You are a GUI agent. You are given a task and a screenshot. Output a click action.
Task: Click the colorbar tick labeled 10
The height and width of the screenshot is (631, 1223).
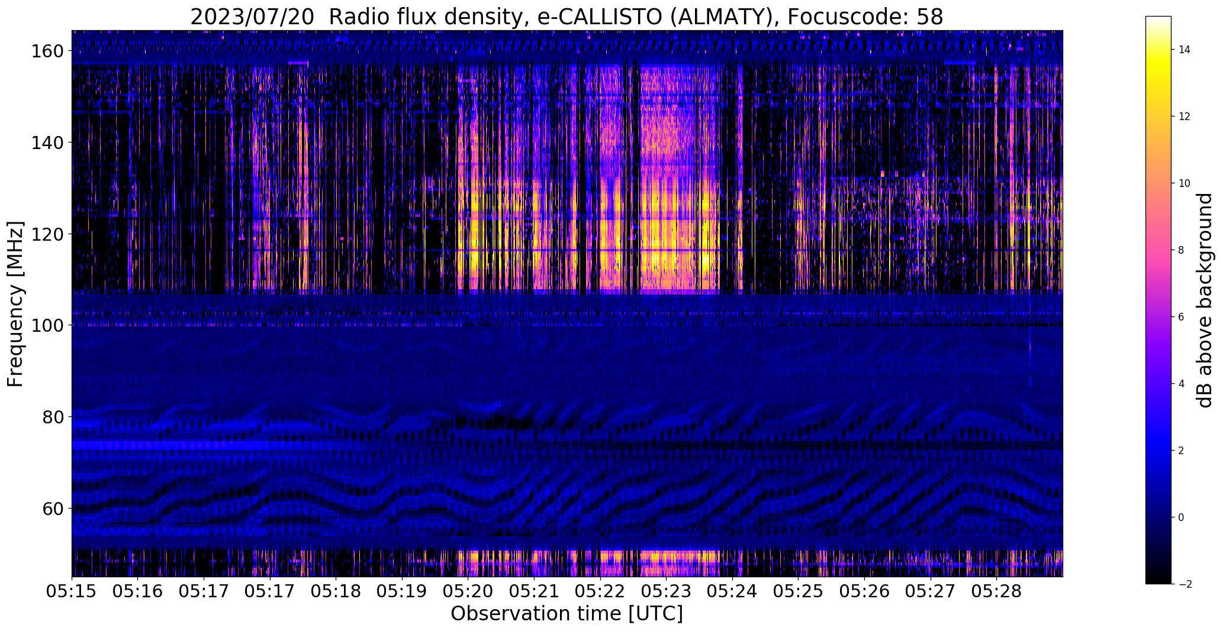pos(1184,183)
